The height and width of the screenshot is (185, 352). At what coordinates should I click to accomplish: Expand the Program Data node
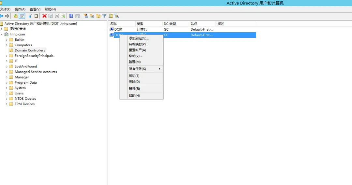(7, 83)
